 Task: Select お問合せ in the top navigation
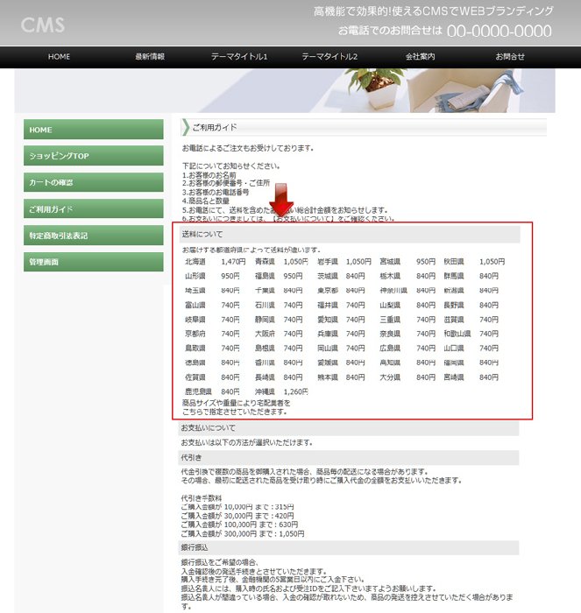pos(510,57)
